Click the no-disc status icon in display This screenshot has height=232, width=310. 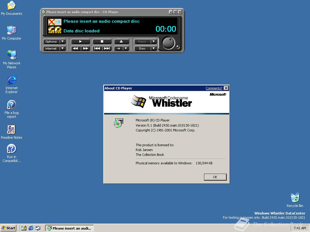(55, 22)
